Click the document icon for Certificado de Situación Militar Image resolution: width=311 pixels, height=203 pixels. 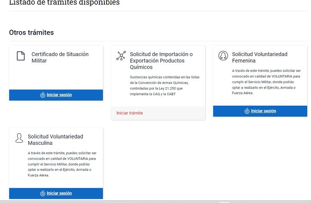click(21, 56)
